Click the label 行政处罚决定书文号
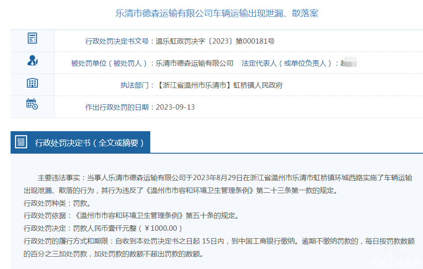 (x=117, y=41)
